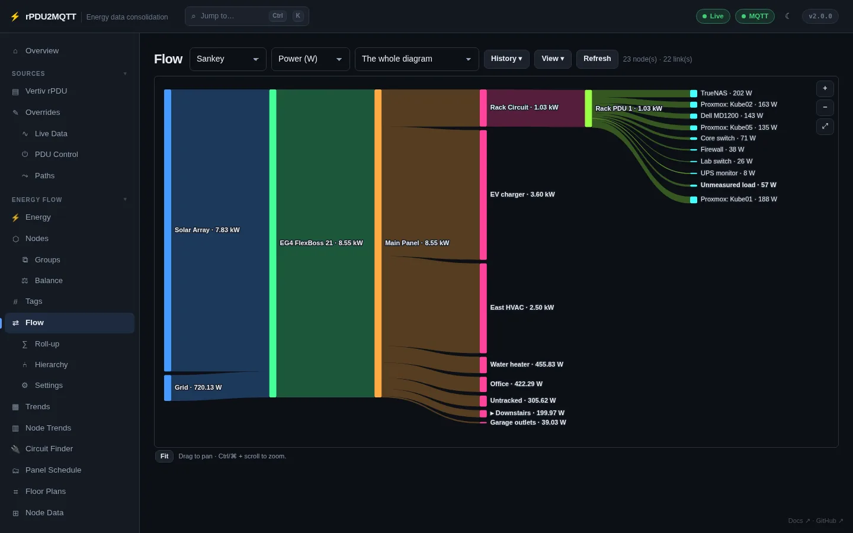Select the Grid node bar
Image resolution: width=853 pixels, height=533 pixels.
[168, 388]
